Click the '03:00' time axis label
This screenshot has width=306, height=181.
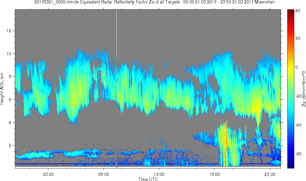point(48,174)
